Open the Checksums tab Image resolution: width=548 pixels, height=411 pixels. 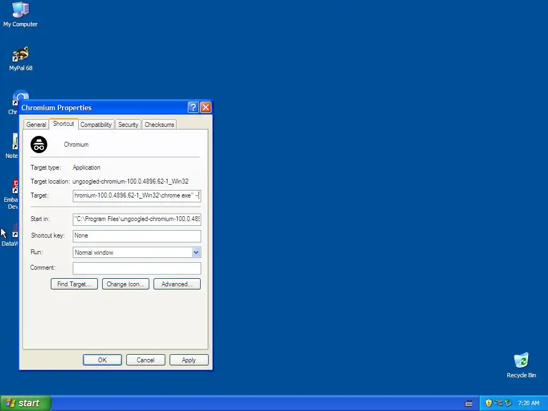point(159,124)
